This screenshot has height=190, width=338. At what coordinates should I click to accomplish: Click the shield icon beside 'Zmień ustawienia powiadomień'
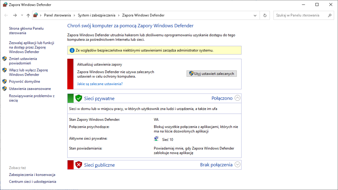tap(4, 59)
